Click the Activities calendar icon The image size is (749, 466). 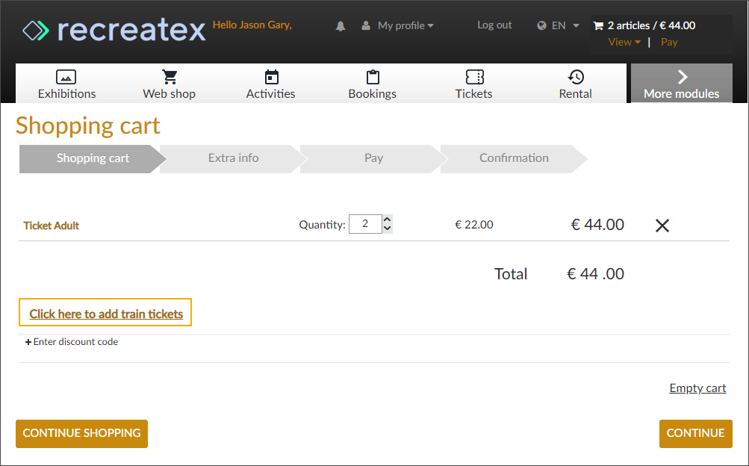270,76
